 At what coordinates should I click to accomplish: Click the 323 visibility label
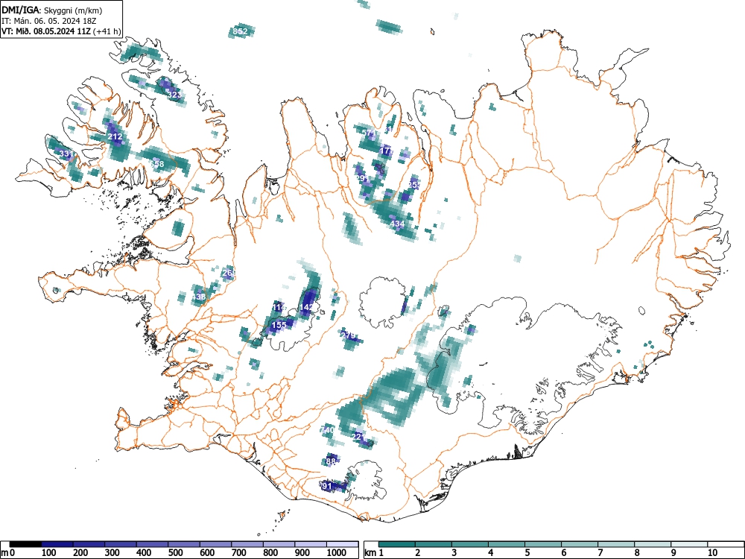click(x=174, y=95)
